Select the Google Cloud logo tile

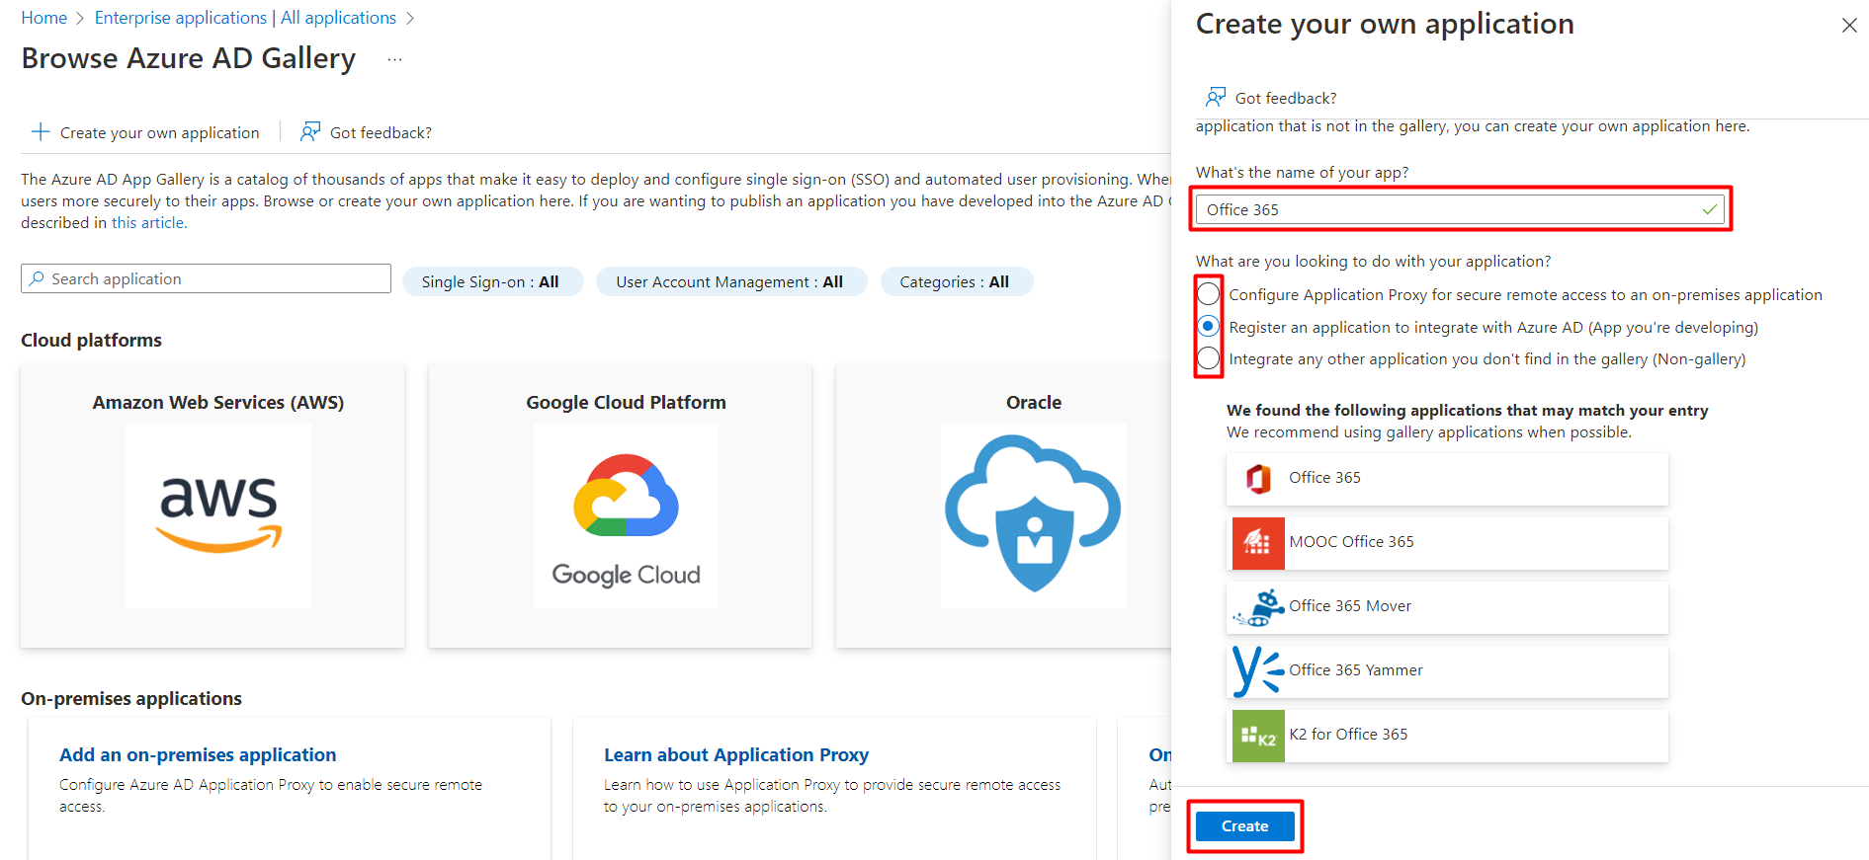[626, 515]
